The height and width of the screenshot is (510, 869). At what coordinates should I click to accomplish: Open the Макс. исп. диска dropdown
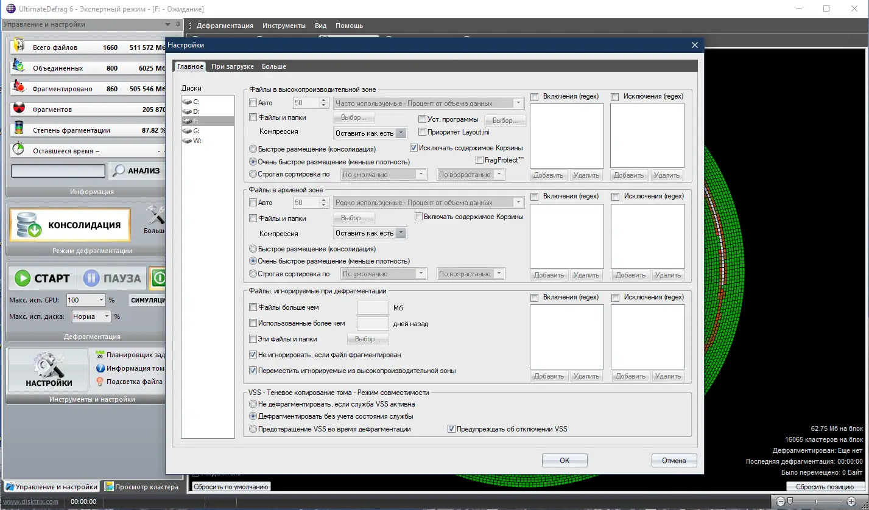(91, 316)
